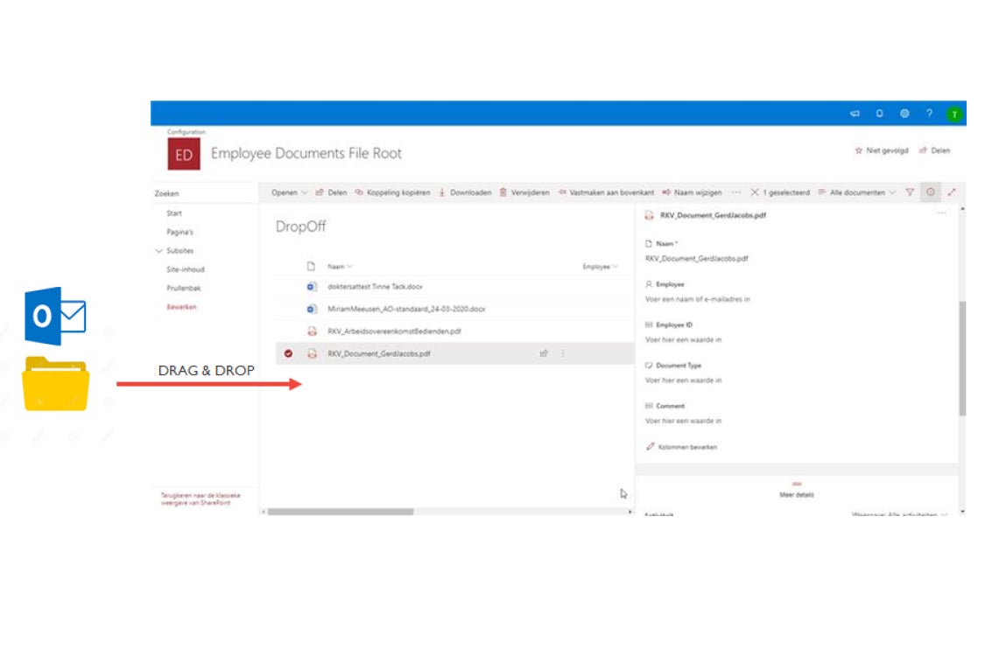Deselect the checkmark on RKV_Document_GerdJacobs.pdf
985x656 pixels.
pyautogui.click(x=289, y=353)
